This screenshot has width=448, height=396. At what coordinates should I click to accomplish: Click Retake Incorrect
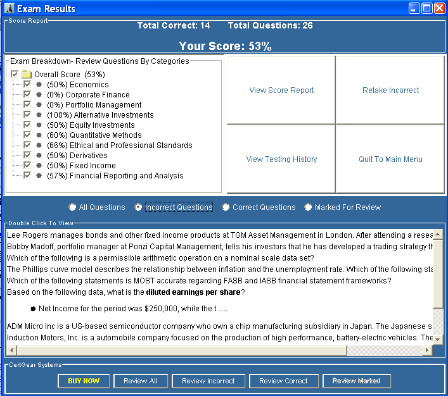(x=390, y=90)
